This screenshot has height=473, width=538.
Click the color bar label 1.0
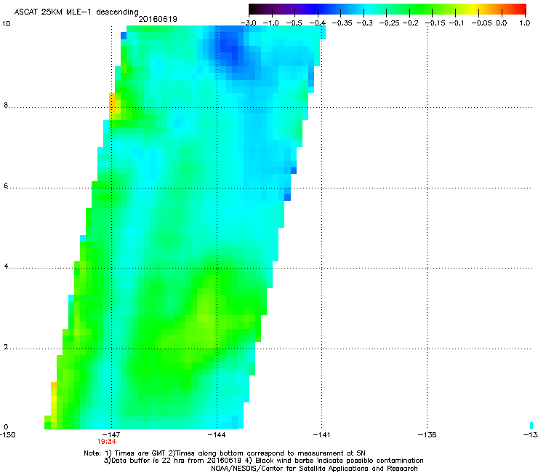(x=525, y=23)
